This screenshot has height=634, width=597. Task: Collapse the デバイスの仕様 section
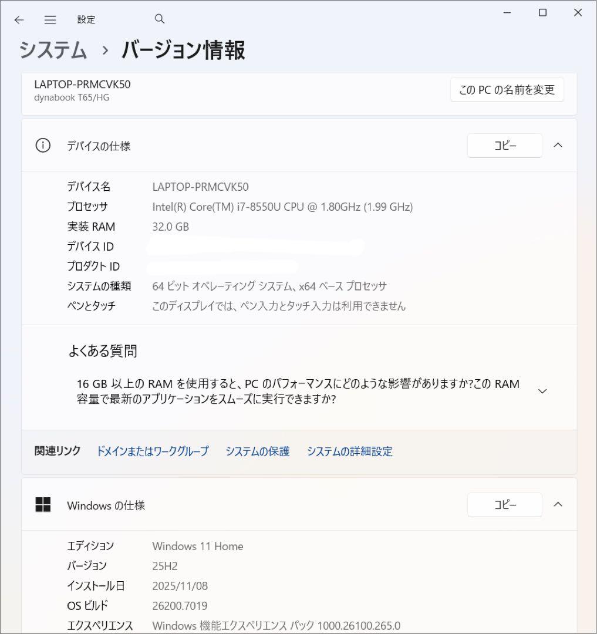(x=558, y=146)
